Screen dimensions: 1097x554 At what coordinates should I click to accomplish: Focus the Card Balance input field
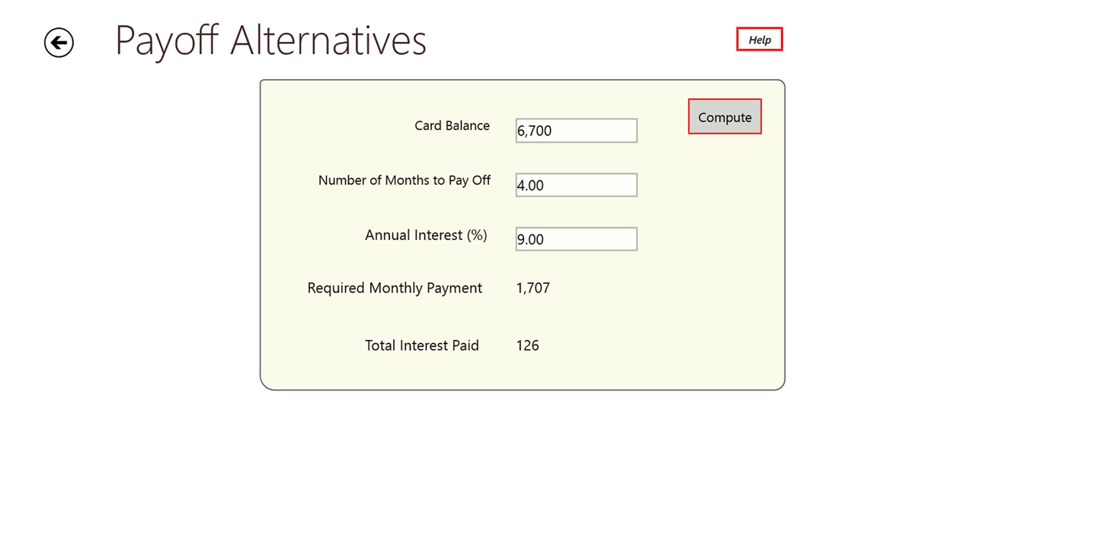coord(576,131)
